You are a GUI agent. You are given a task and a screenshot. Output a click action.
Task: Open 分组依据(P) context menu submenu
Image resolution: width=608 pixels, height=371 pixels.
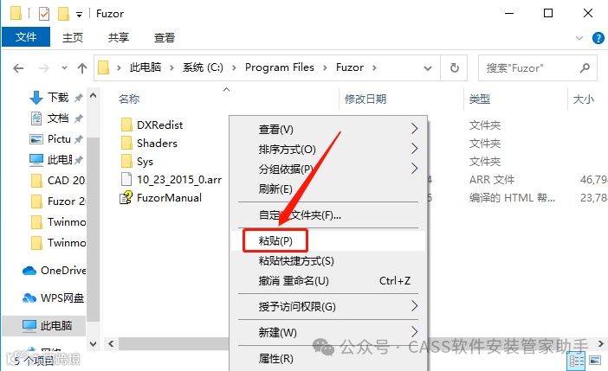(x=328, y=169)
